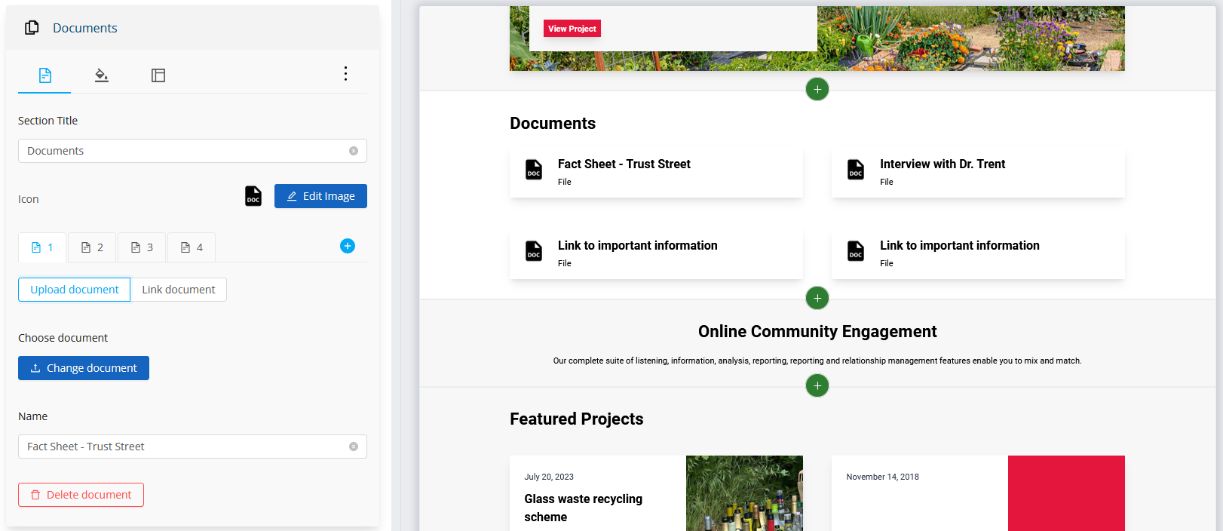The image size is (1223, 531).
Task: Click the DOC icon preview beside Edit Image
Action: (253, 196)
